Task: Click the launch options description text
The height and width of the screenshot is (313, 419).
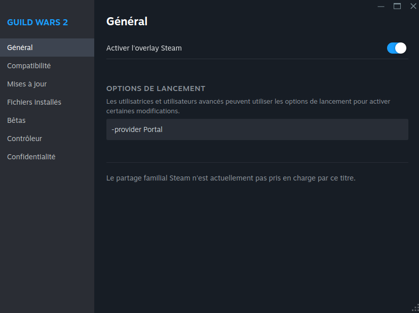Action: [248, 106]
